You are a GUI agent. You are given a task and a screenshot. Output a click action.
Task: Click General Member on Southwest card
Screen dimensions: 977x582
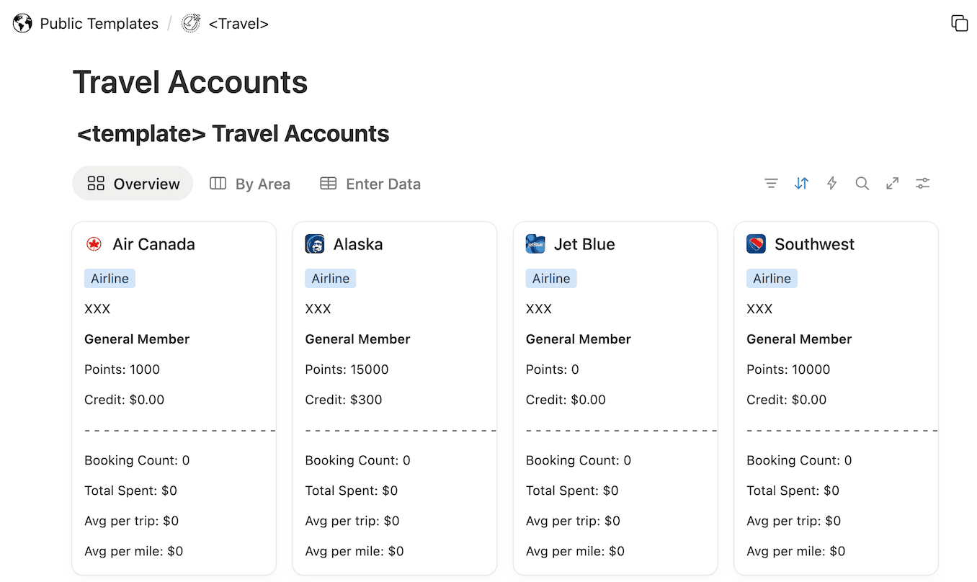[799, 339]
